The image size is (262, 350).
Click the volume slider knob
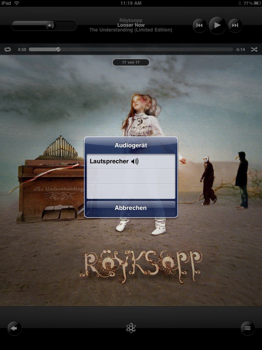[50, 25]
